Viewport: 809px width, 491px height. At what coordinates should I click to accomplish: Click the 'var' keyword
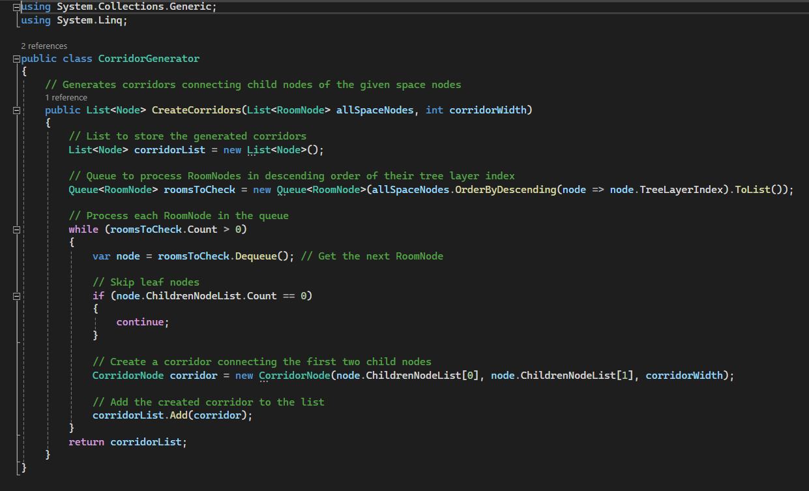pos(101,256)
